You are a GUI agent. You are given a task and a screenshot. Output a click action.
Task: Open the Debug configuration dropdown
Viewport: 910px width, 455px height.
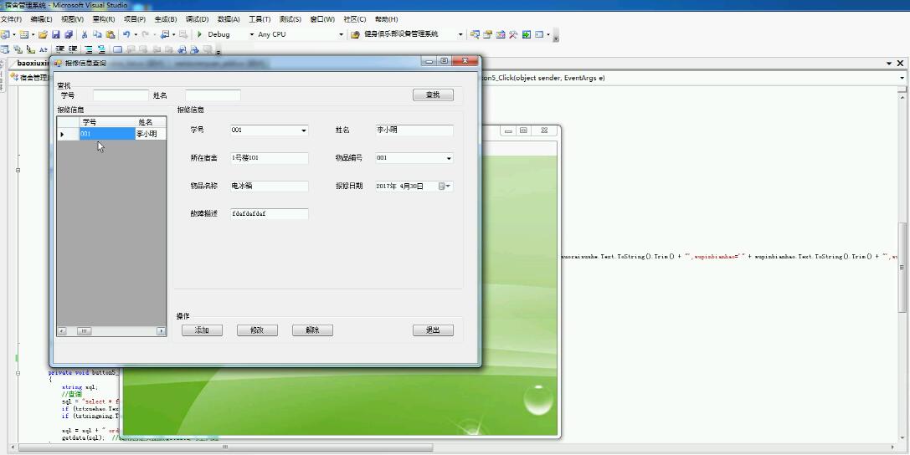coord(252,34)
